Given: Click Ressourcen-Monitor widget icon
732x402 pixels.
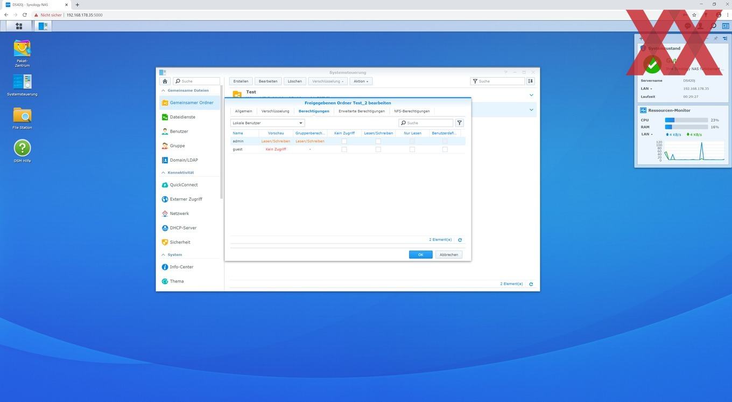Looking at the screenshot, I should click(x=643, y=110).
